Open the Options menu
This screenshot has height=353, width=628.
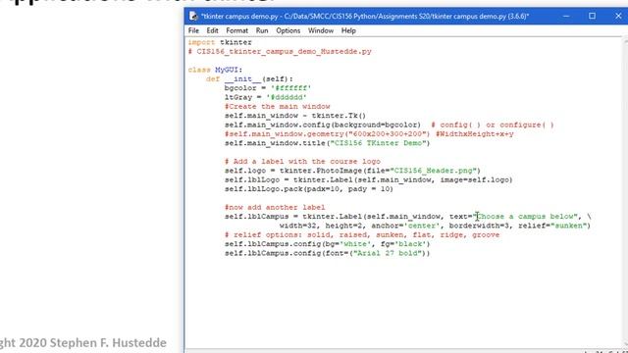[288, 30]
